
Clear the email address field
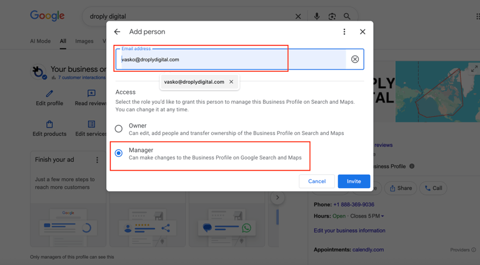355,59
